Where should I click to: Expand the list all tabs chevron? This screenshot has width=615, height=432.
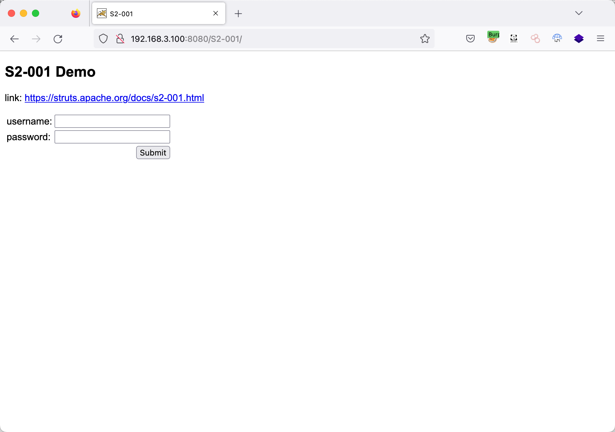(x=579, y=13)
